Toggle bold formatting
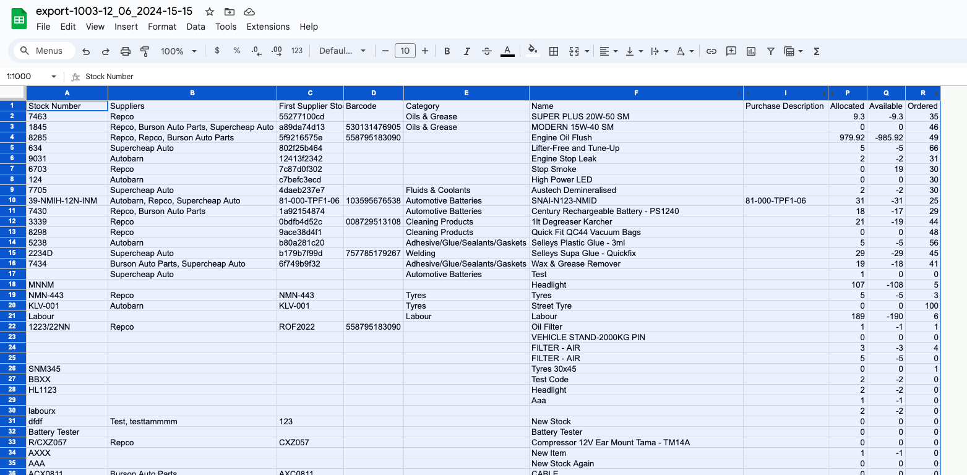This screenshot has width=967, height=475. pos(447,51)
